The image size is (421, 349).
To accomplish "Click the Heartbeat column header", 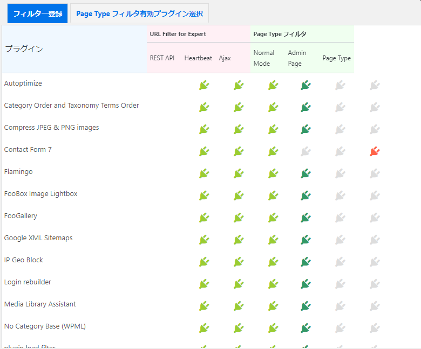I will tap(198, 58).
